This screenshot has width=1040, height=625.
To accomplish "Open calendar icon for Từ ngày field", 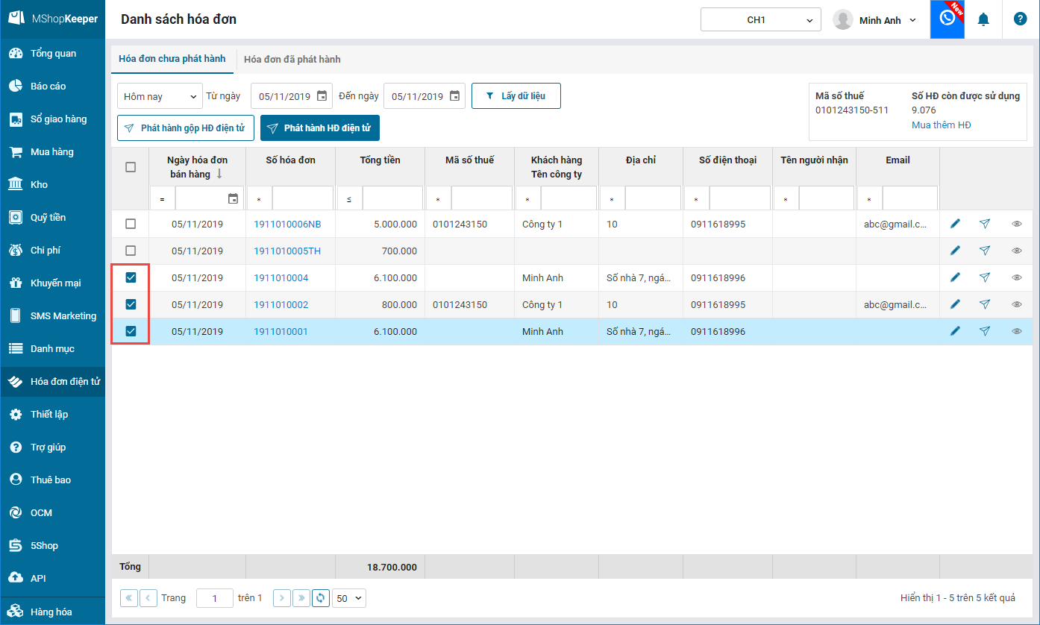I will pos(322,95).
